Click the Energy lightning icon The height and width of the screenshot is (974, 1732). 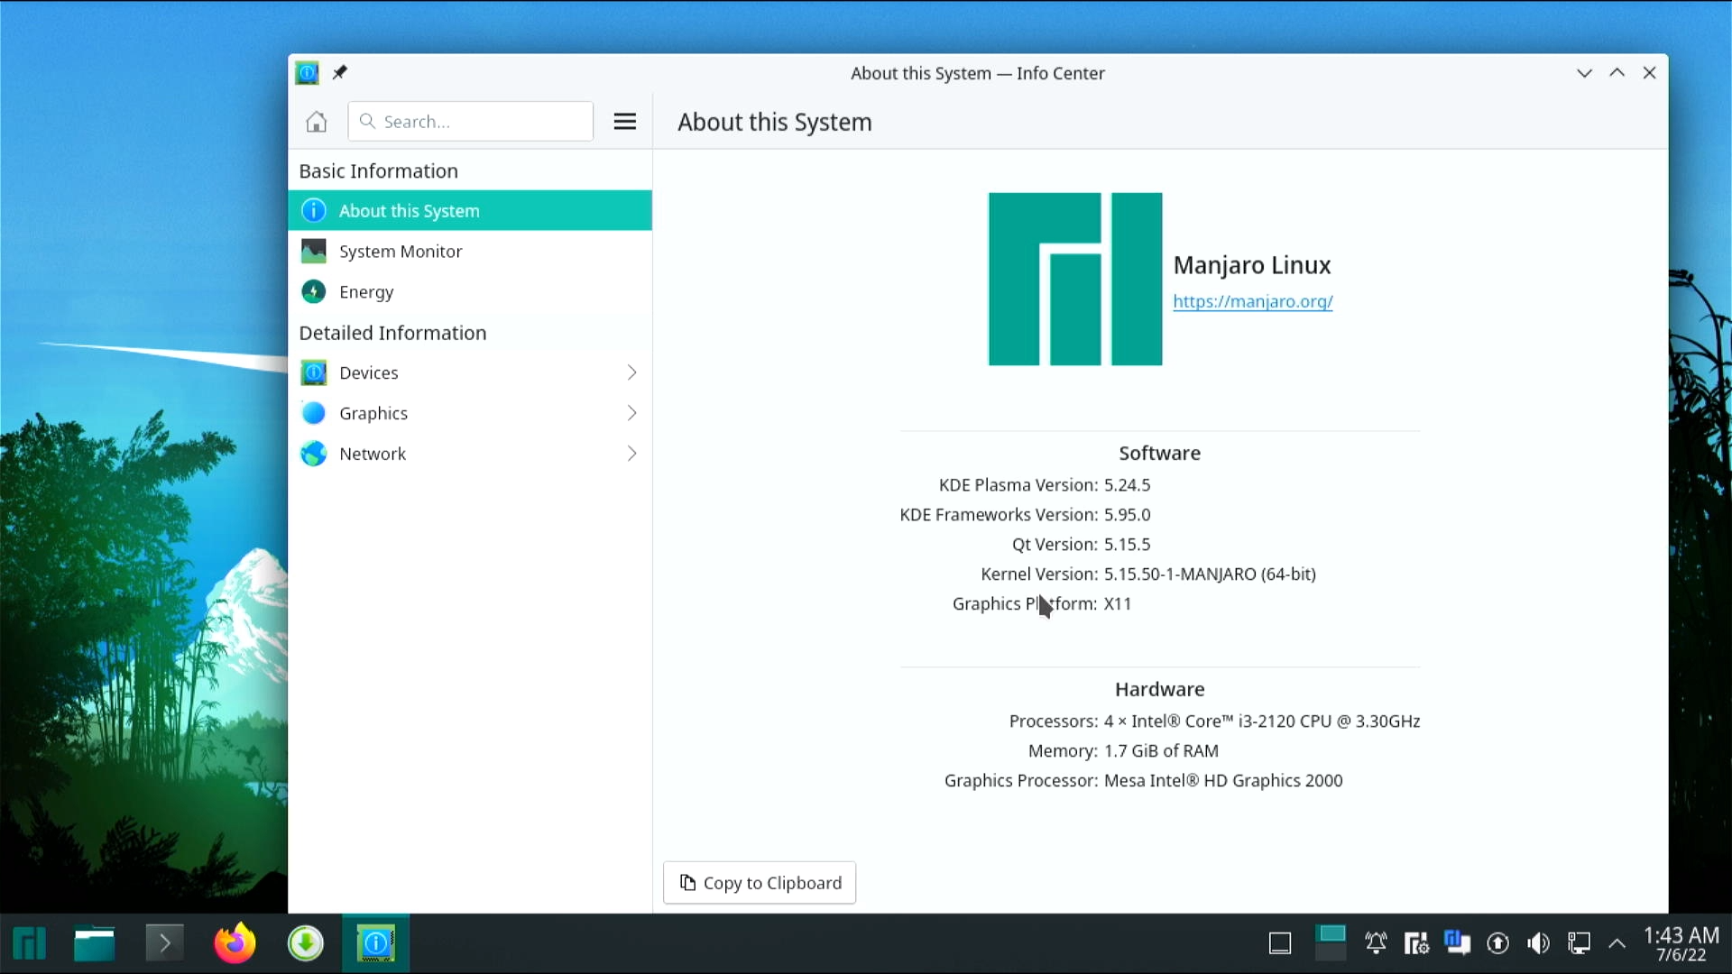coord(313,291)
